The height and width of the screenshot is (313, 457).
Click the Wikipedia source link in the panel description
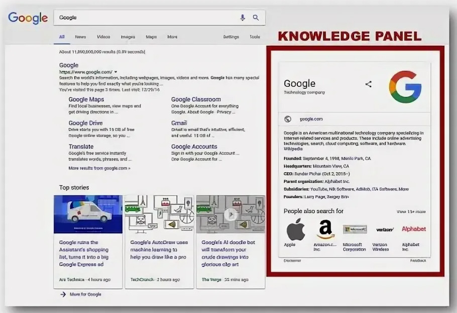click(293, 149)
